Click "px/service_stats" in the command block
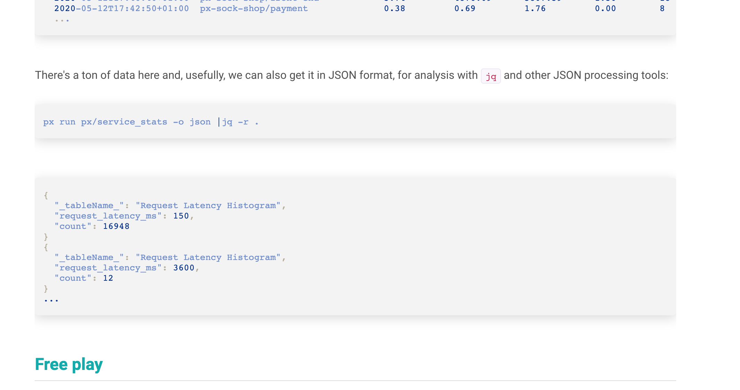This screenshot has height=390, width=740. [x=124, y=122]
